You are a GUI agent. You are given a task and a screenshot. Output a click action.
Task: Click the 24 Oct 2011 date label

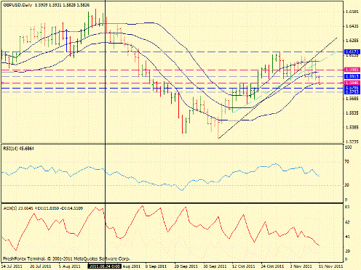(x=272, y=266)
